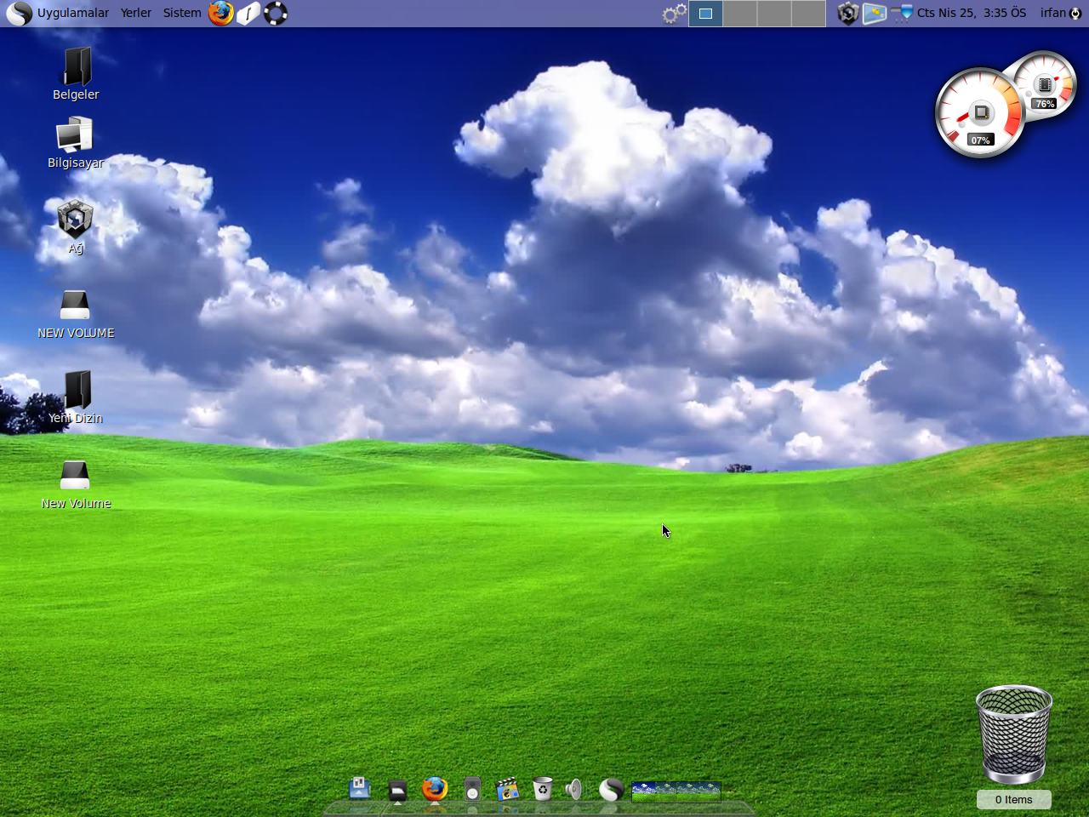1089x817 pixels.
Task: Click the speaker volume icon in dock
Action: [x=574, y=790]
